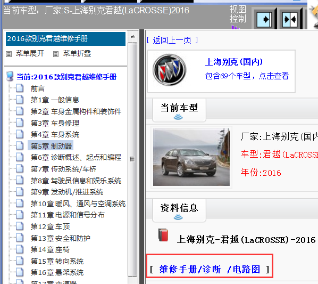Click the page icon beside 第16章 悬架系统

coord(20,272)
